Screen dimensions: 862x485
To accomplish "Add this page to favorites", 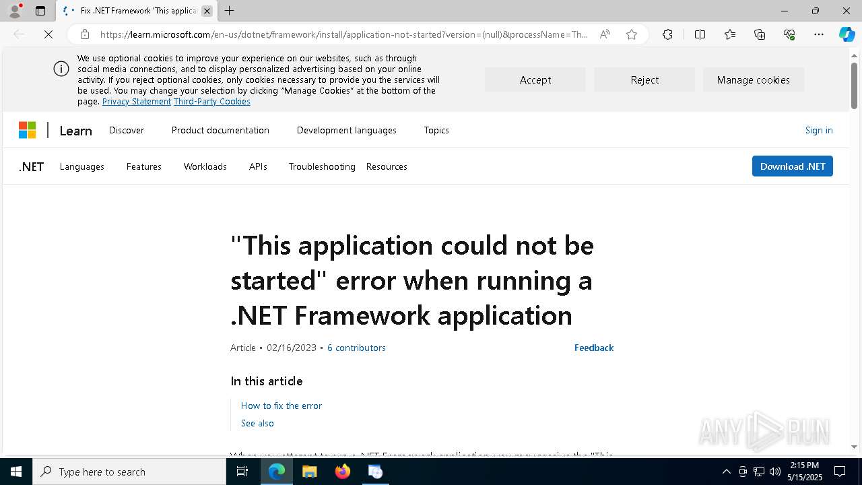I will click(632, 34).
